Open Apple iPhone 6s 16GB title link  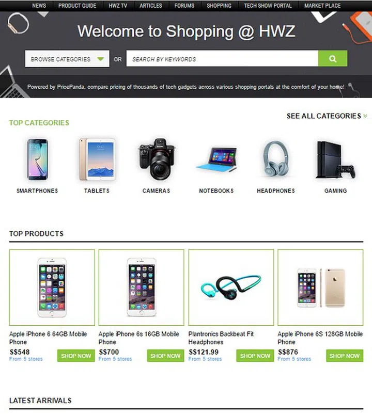coord(138,338)
